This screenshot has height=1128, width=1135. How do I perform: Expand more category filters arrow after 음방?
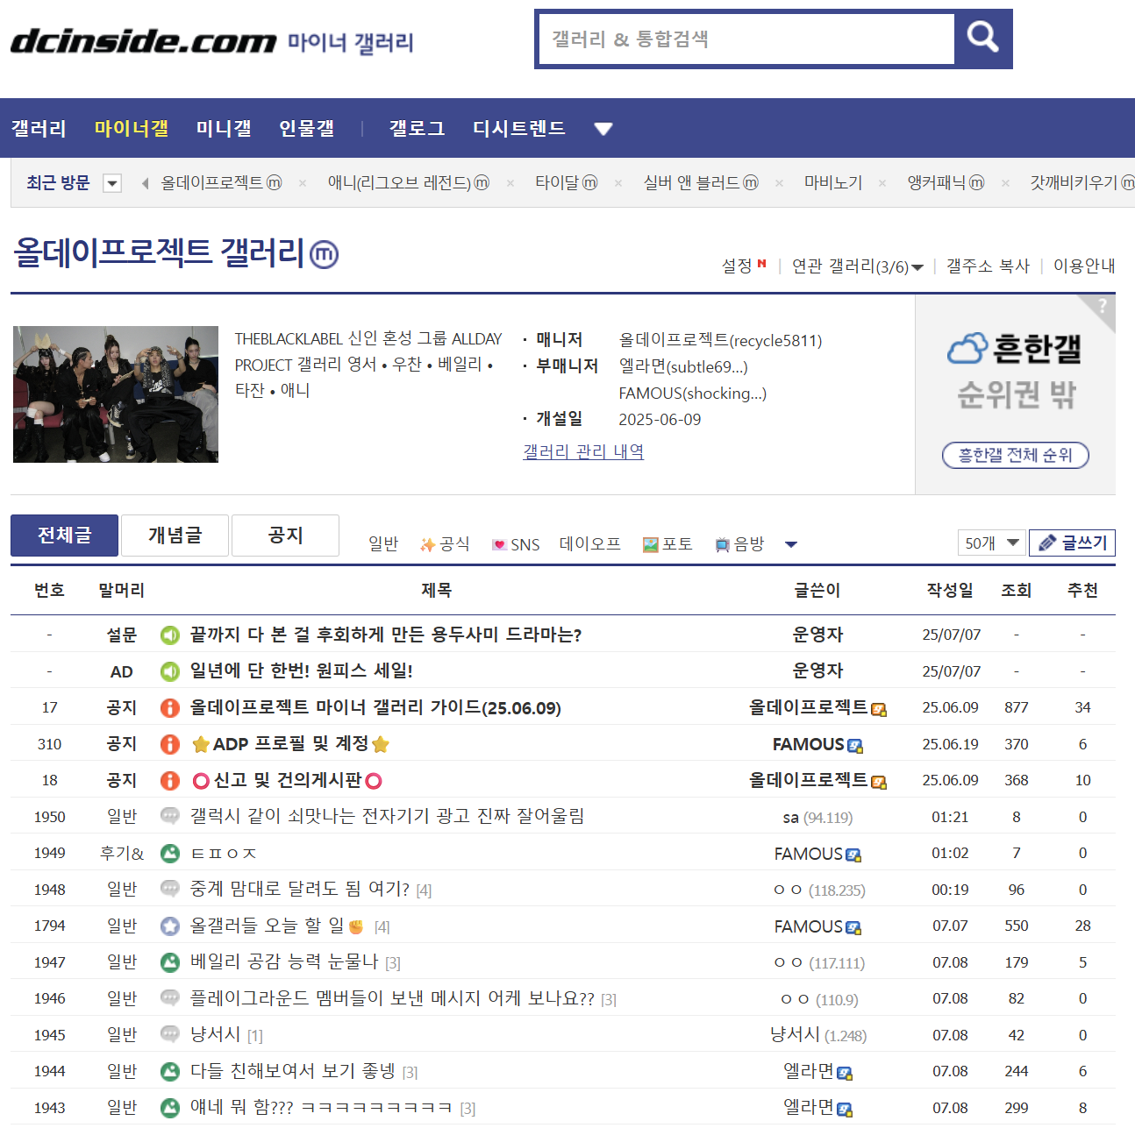tap(791, 544)
